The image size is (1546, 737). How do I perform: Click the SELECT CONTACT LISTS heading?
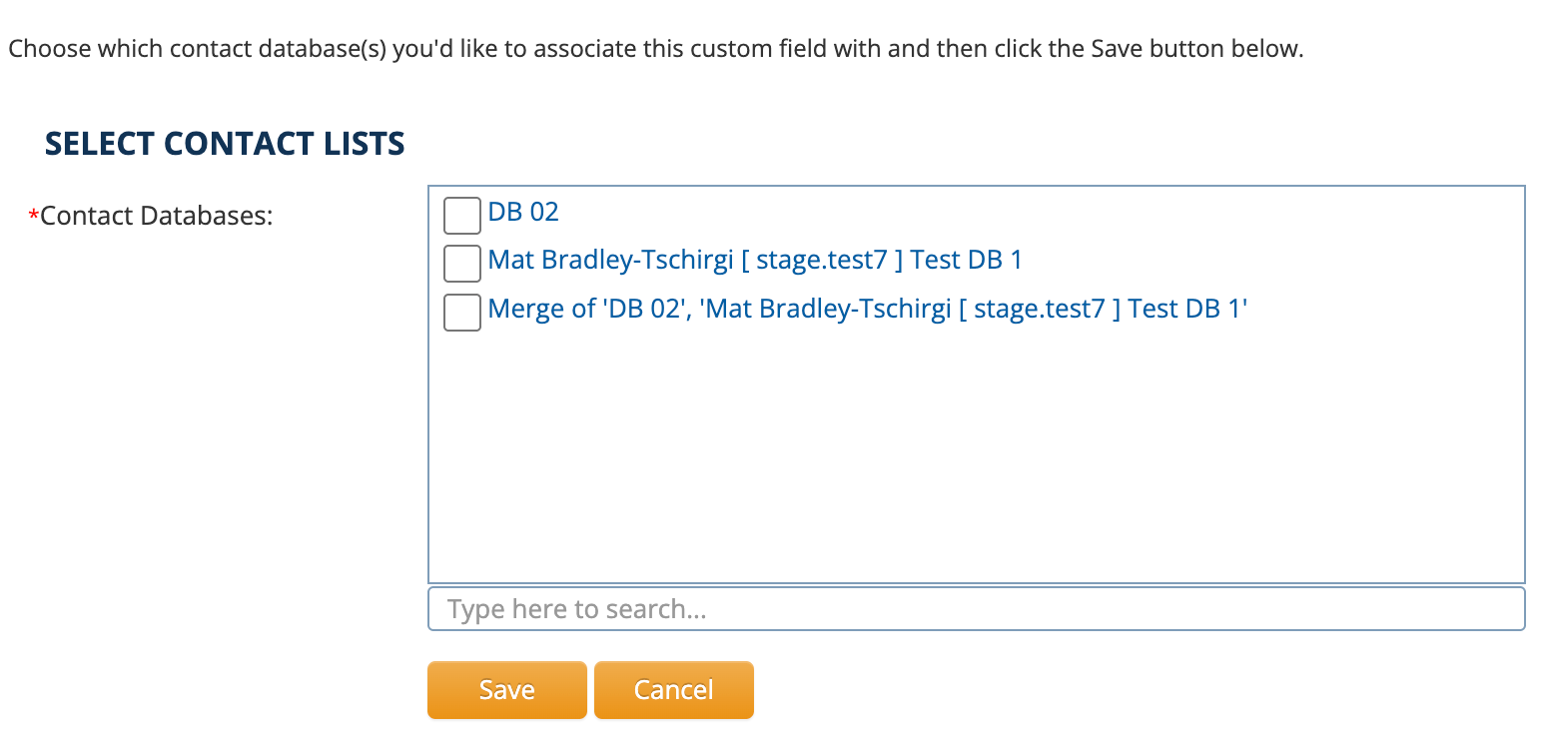tap(225, 144)
